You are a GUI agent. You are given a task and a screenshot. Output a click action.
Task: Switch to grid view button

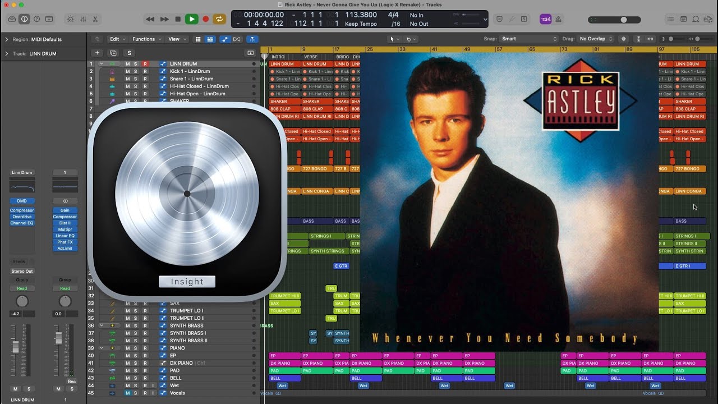tap(198, 39)
